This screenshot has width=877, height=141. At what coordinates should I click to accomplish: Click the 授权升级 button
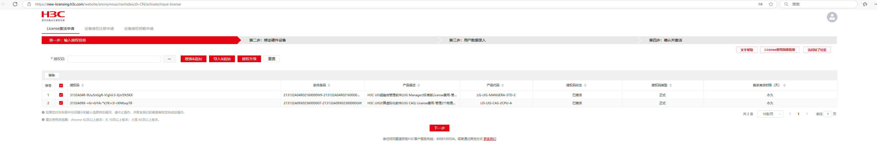(249, 59)
